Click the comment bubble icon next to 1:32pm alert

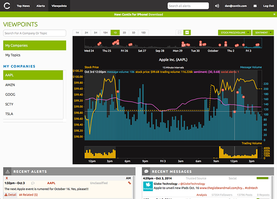tap(33, 183)
